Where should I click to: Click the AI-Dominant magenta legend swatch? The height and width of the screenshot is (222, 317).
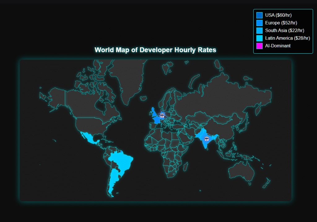coord(259,46)
